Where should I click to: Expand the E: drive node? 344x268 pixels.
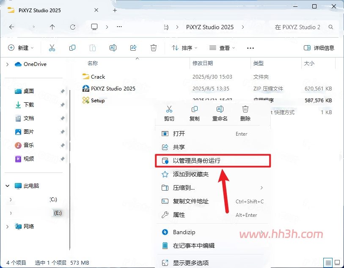(x=11, y=213)
